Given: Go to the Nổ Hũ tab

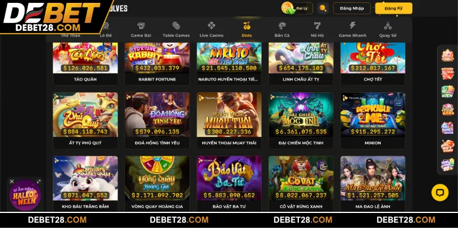Looking at the screenshot, I should 317,30.
